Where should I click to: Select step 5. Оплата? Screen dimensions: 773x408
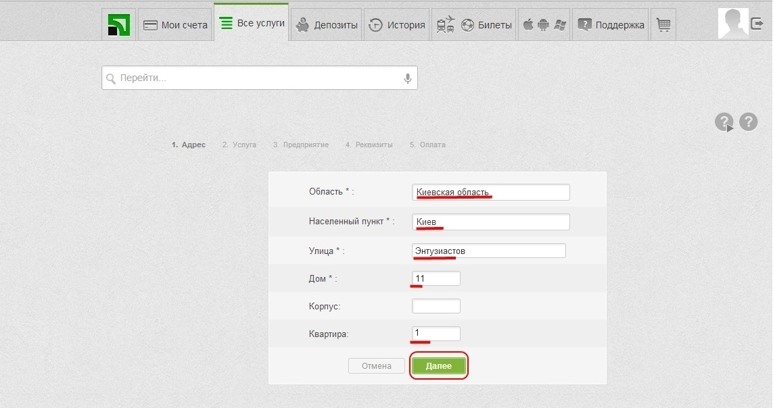[x=427, y=145]
